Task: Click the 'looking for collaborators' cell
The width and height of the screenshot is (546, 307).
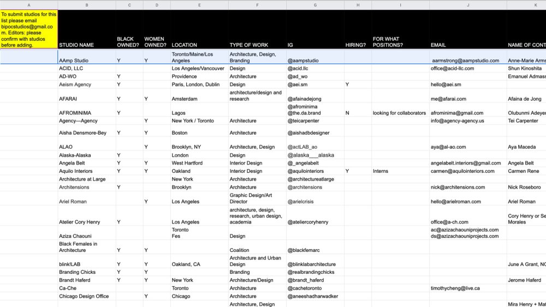Action: [400, 110]
